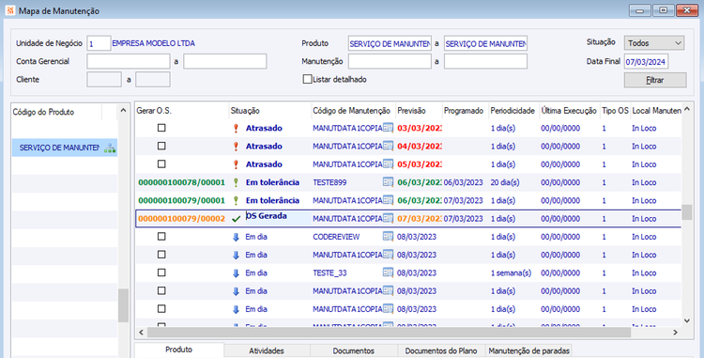704x358 pixels.
Task: Click the Filtrar button
Action: tap(655, 80)
